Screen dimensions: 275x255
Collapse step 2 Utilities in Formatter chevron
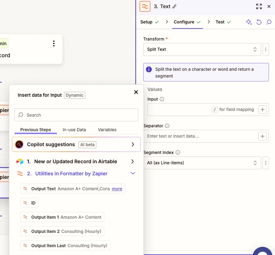point(133,174)
